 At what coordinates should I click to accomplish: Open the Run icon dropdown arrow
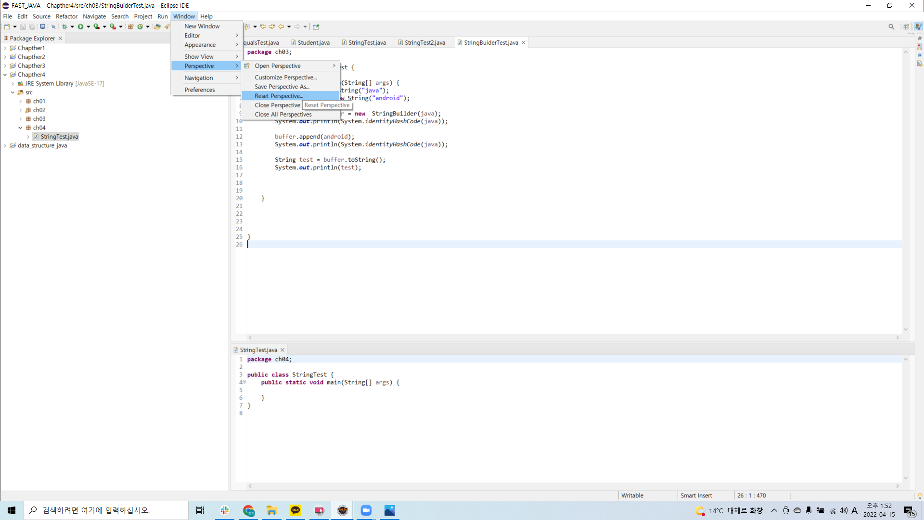pos(89,27)
